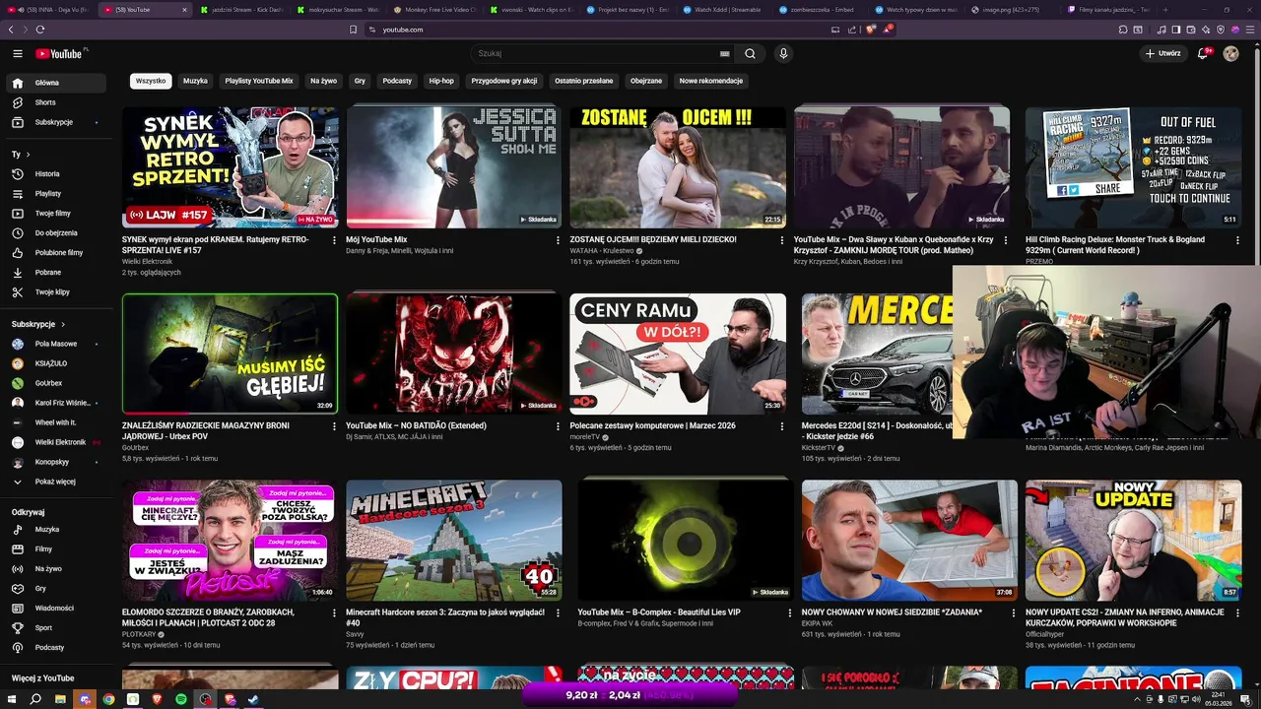The image size is (1261, 709).
Task: Open Windows taskbar search
Action: pos(35,699)
